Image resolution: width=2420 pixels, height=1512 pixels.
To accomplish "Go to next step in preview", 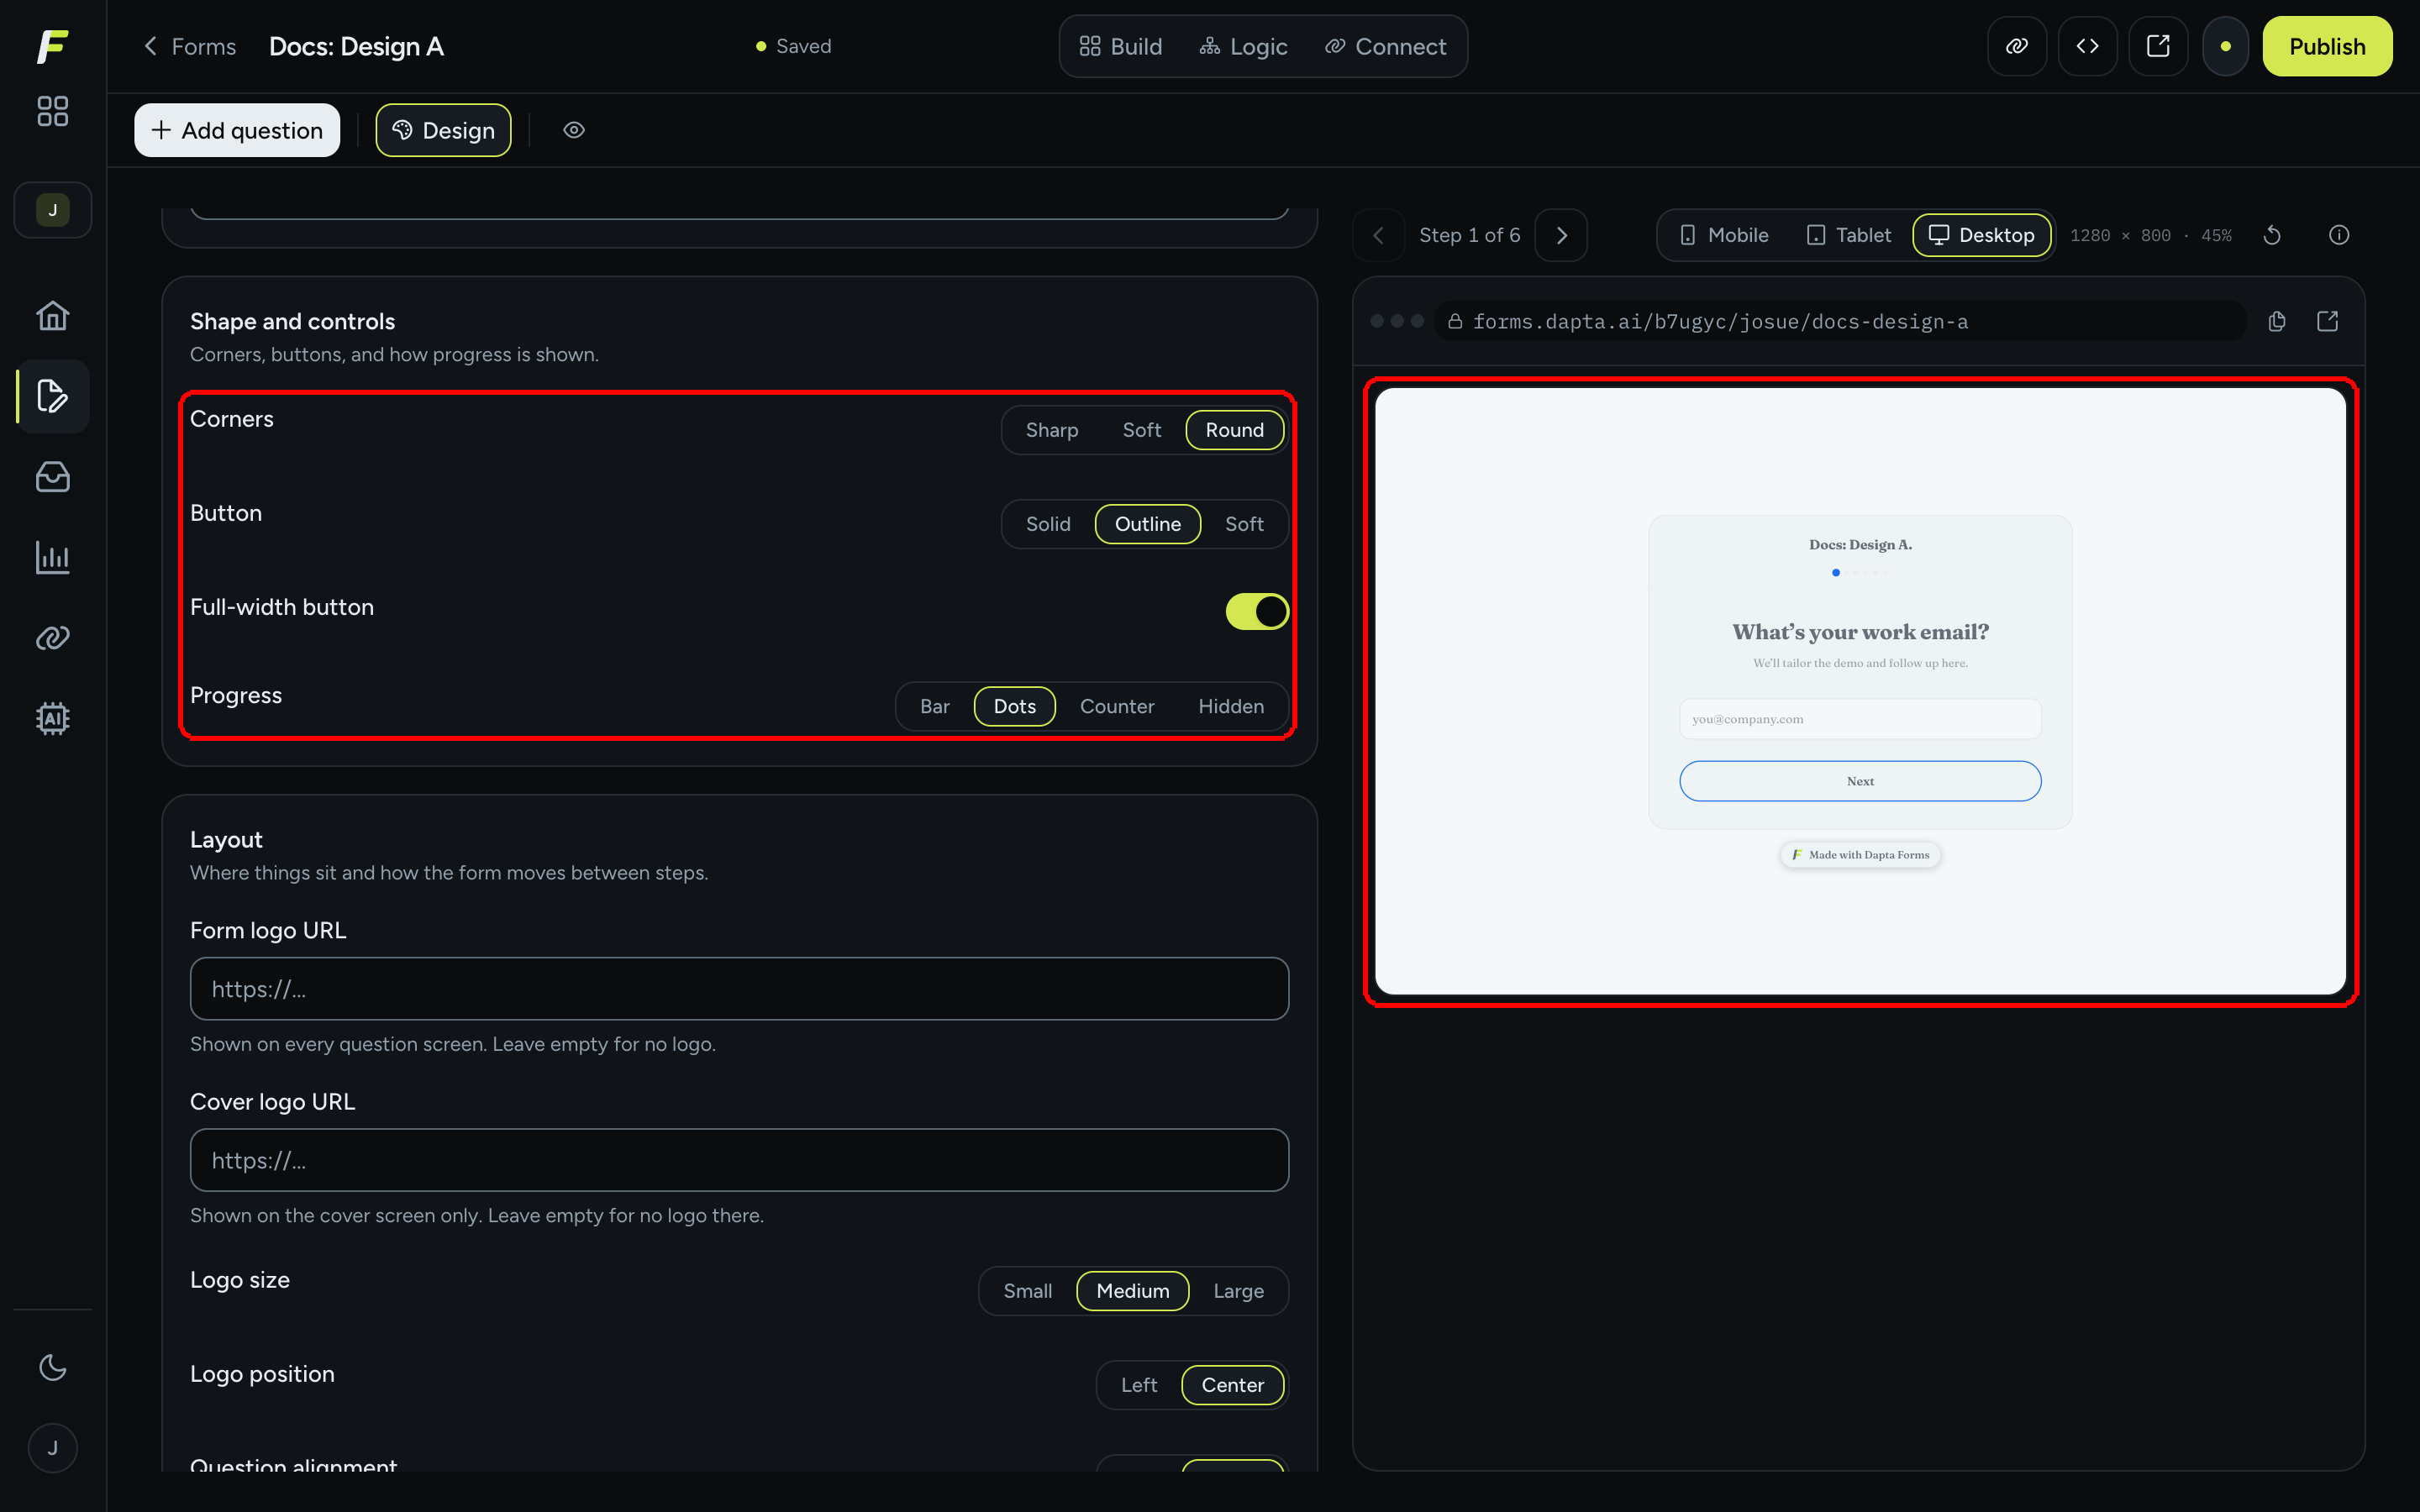I will click(x=1561, y=235).
